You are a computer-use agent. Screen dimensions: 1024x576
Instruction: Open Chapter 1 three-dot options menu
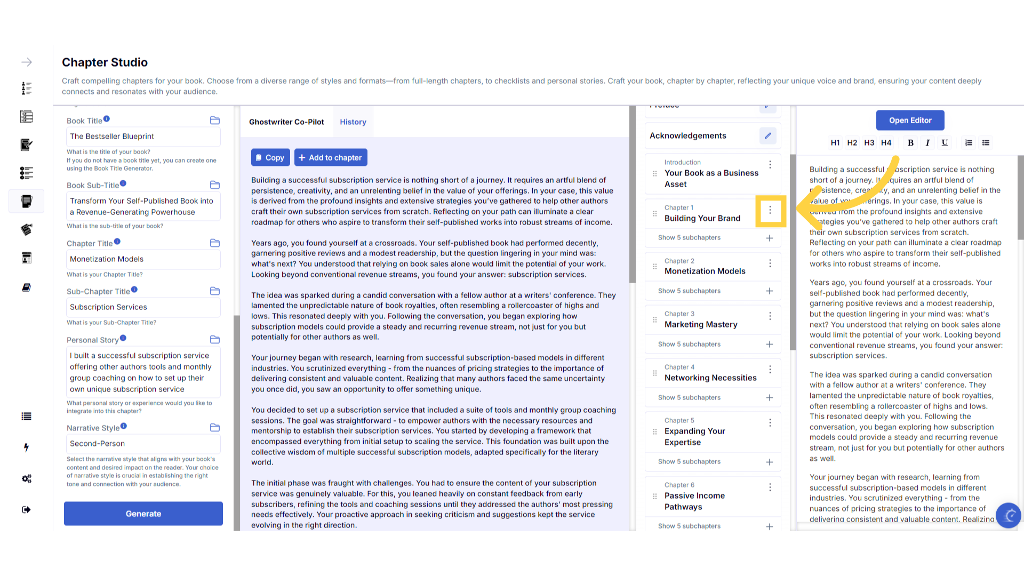click(x=770, y=210)
